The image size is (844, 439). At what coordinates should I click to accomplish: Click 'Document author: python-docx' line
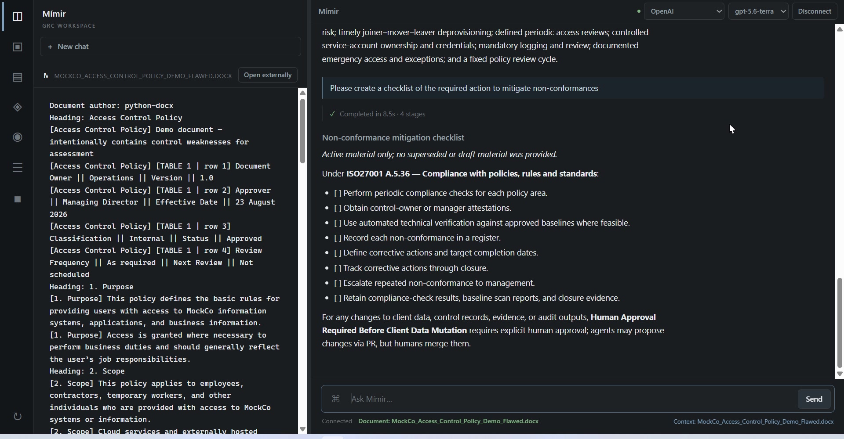(x=111, y=105)
